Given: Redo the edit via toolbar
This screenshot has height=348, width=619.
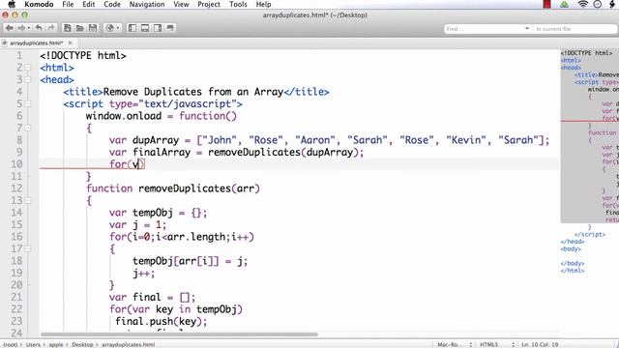Looking at the screenshot, I should (51, 28).
